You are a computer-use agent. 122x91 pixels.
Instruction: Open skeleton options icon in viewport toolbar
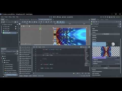[51, 22]
